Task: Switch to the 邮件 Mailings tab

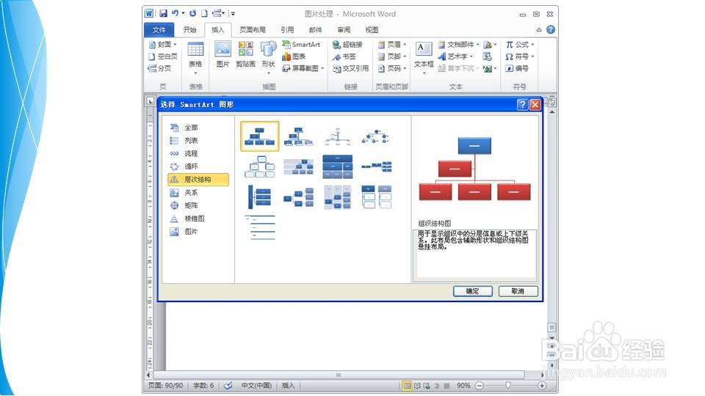Action: coord(316,29)
